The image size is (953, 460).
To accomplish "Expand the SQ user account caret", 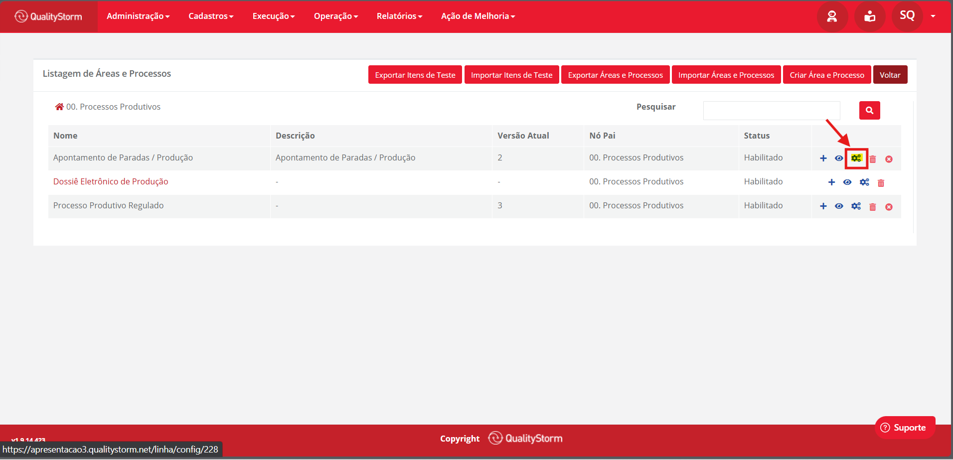I will coord(933,16).
